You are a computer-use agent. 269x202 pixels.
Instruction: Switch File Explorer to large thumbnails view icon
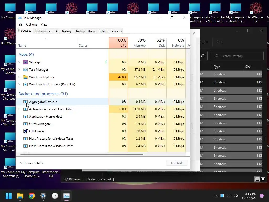click(x=263, y=179)
